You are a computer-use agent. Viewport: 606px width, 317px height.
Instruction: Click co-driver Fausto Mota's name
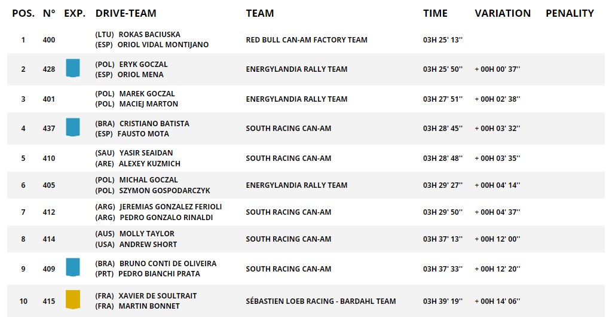[x=143, y=134]
